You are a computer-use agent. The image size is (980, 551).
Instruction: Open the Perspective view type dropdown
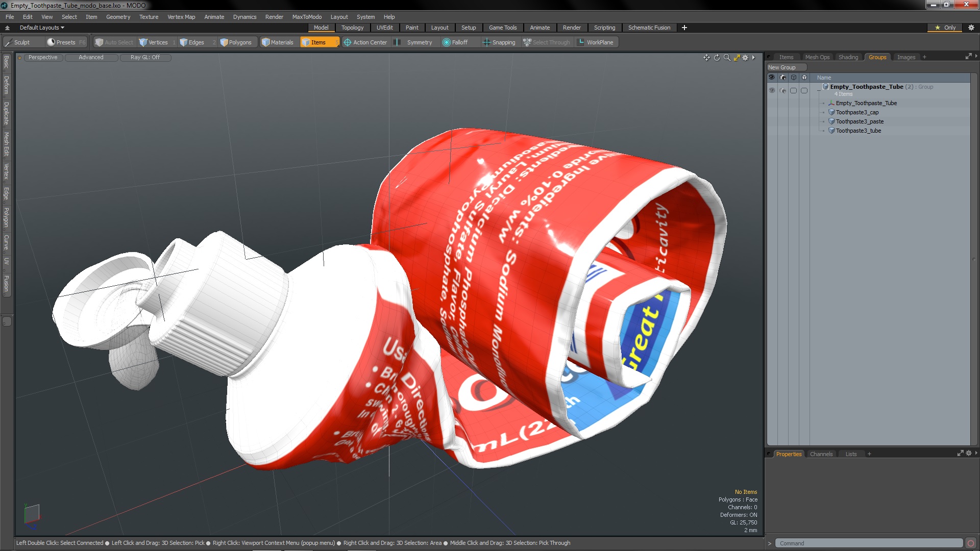click(x=43, y=58)
